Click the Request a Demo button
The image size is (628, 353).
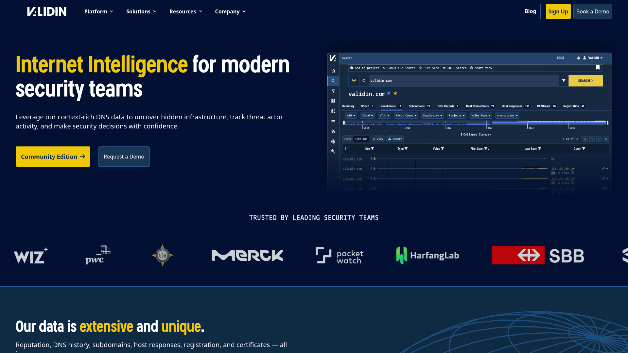point(124,157)
